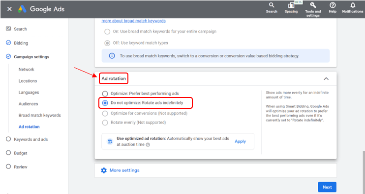Select On: Use broad match keywords option
The image size is (365, 194).
[107, 31]
